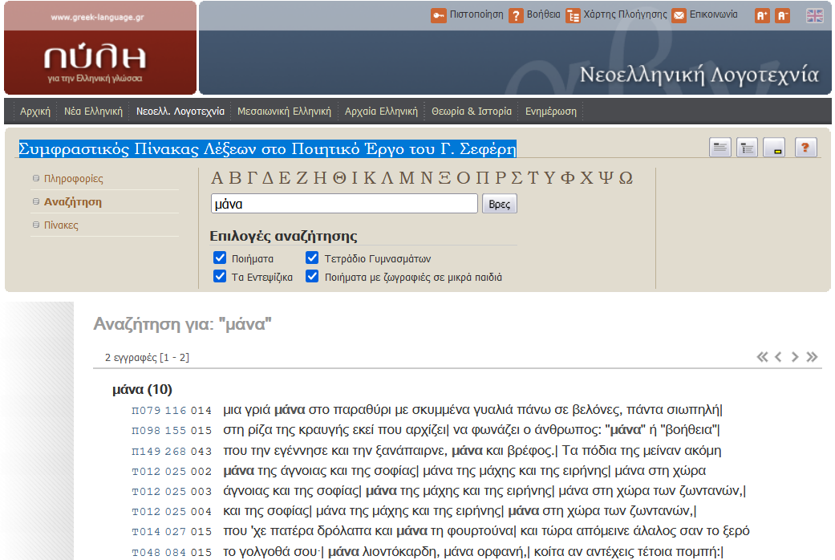
Task: Browse words starting with letter Φ
Action: [568, 177]
